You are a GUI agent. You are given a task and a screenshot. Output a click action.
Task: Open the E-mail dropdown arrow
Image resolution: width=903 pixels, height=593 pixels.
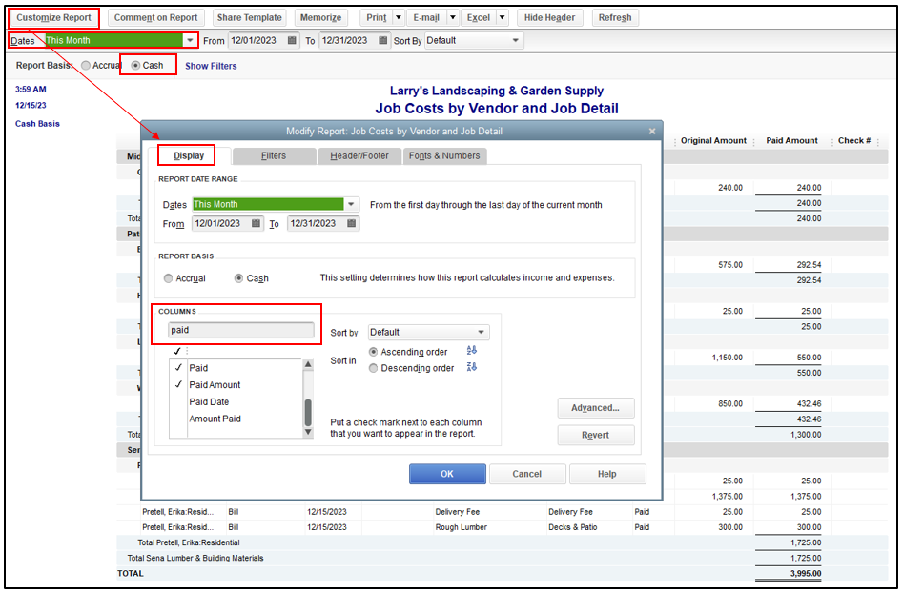[x=453, y=18]
